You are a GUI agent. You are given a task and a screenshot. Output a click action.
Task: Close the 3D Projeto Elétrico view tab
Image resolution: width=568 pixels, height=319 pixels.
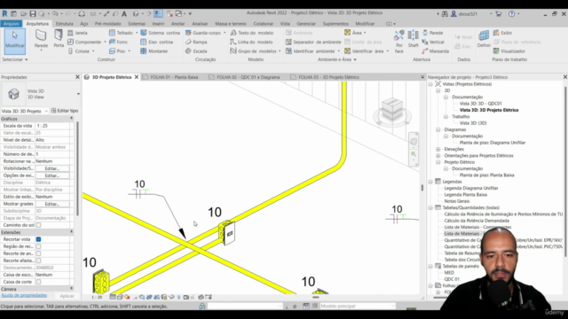[x=137, y=77]
